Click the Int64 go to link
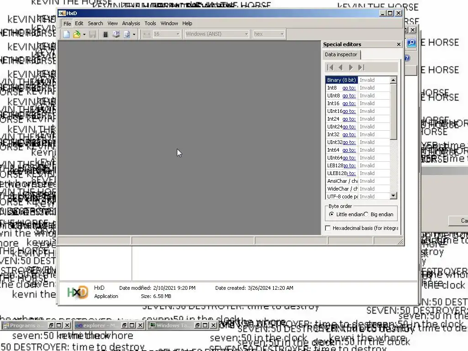 tap(349, 150)
